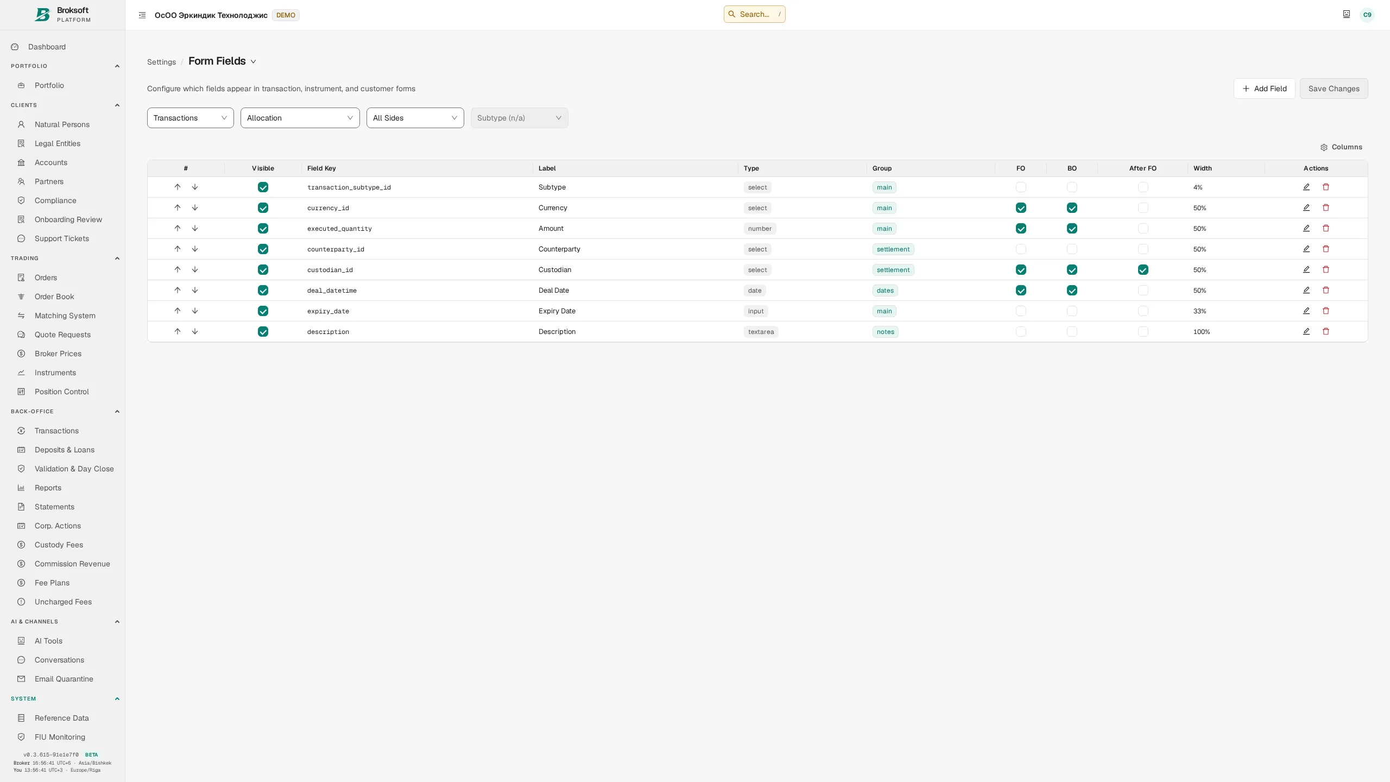1390x782 pixels.
Task: Move executed_quantity field up
Action: [178, 229]
